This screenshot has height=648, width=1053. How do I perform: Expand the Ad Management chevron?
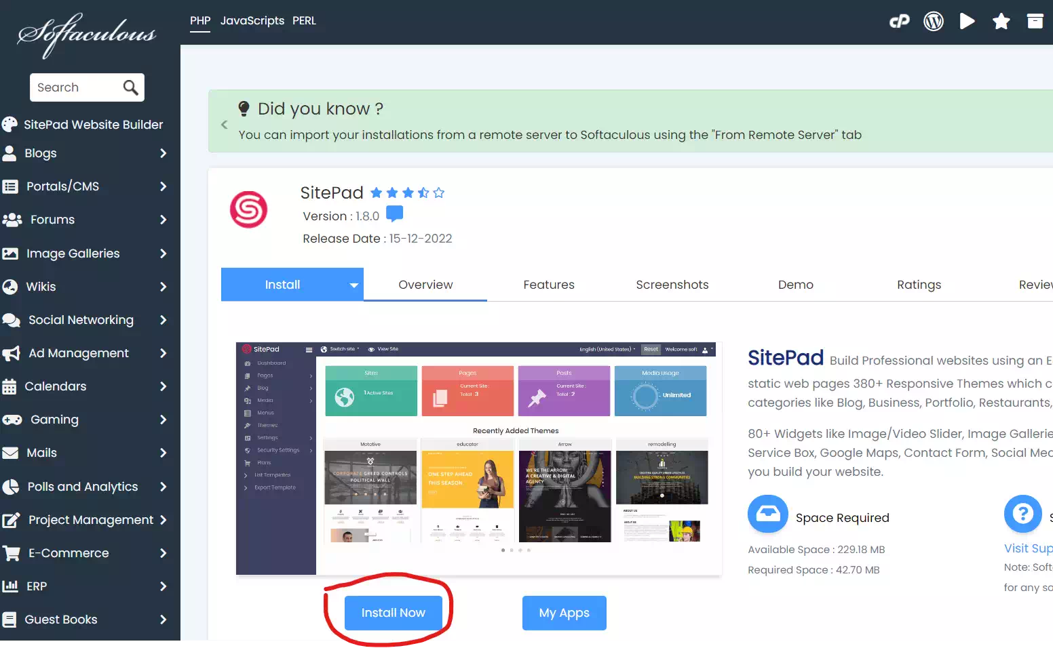pos(163,353)
